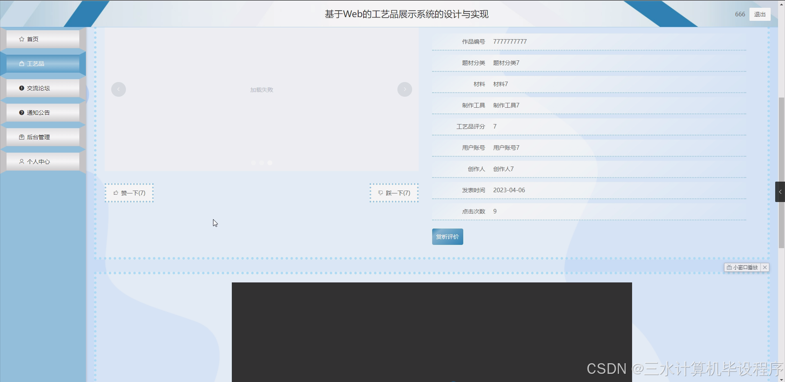
Task: Close the 小窗口播放 overlay with X
Action: (765, 267)
